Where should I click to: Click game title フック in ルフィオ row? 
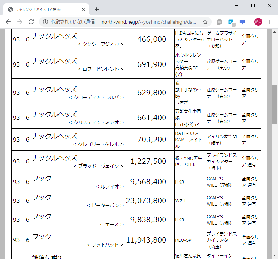[x=42, y=178]
